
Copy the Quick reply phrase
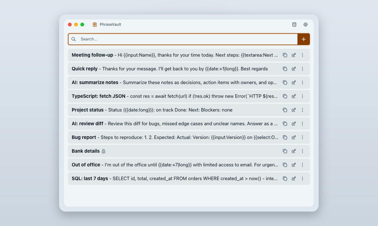point(285,69)
